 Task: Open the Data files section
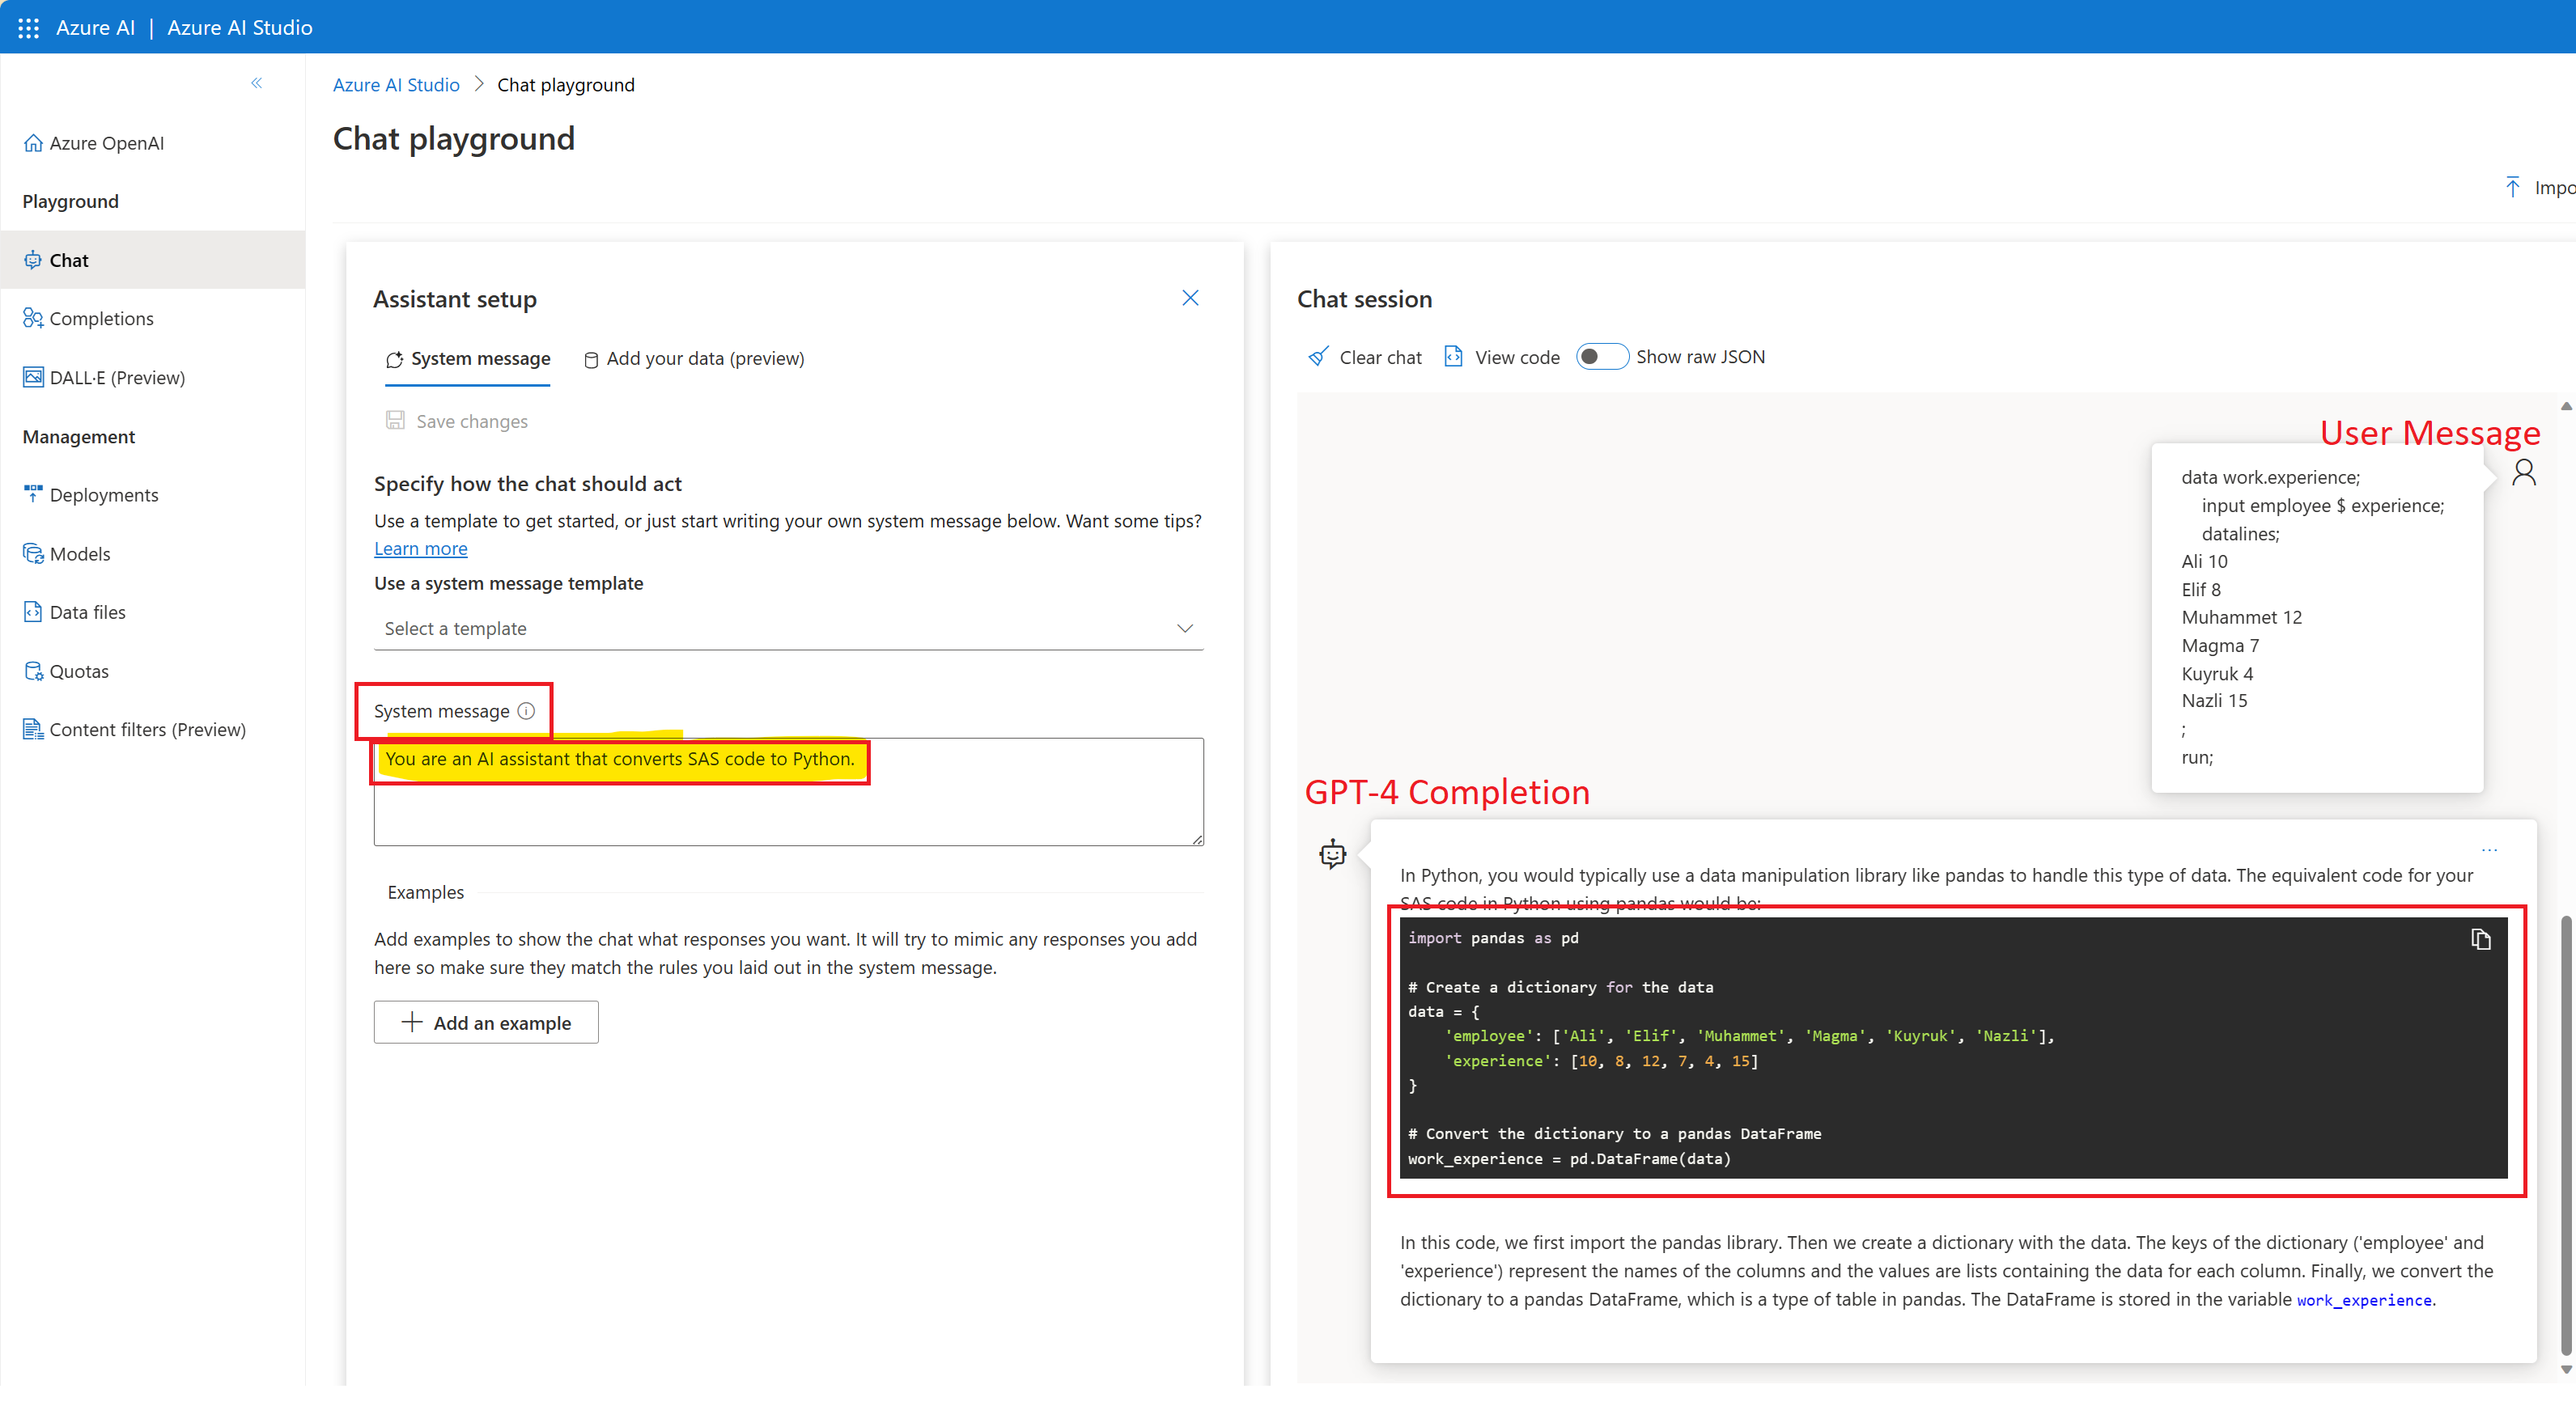click(x=87, y=612)
